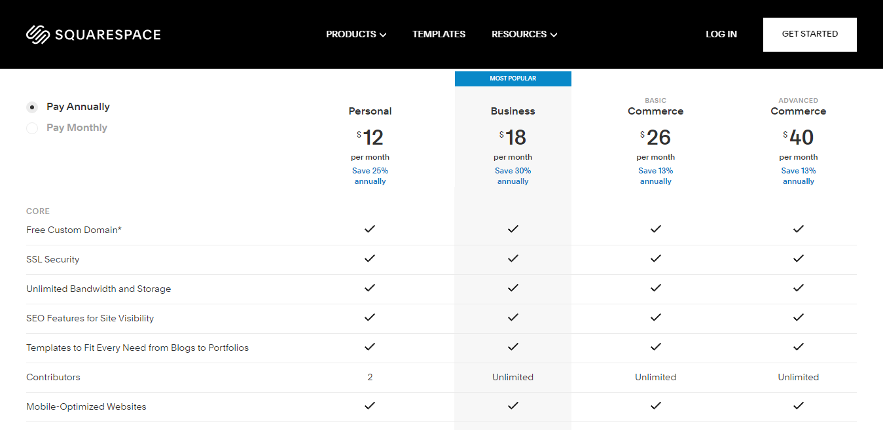Click the SSL Security checkmark under Business

513,258
